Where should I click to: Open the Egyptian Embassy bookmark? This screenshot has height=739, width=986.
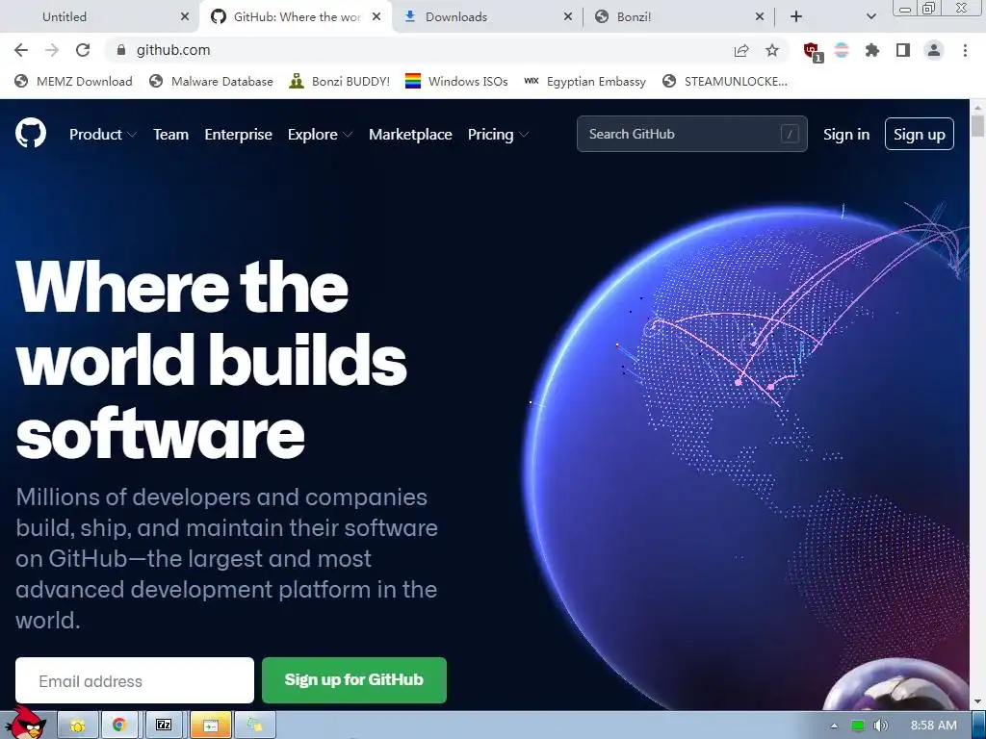tap(584, 81)
